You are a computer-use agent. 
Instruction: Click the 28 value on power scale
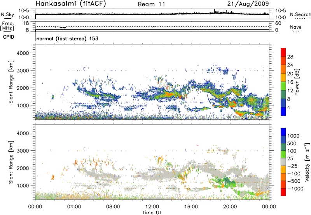tap(290, 57)
